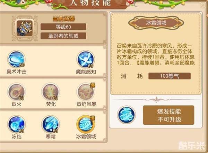
Task: Choose the 焚化 skill icon
Action: (x=51, y=92)
